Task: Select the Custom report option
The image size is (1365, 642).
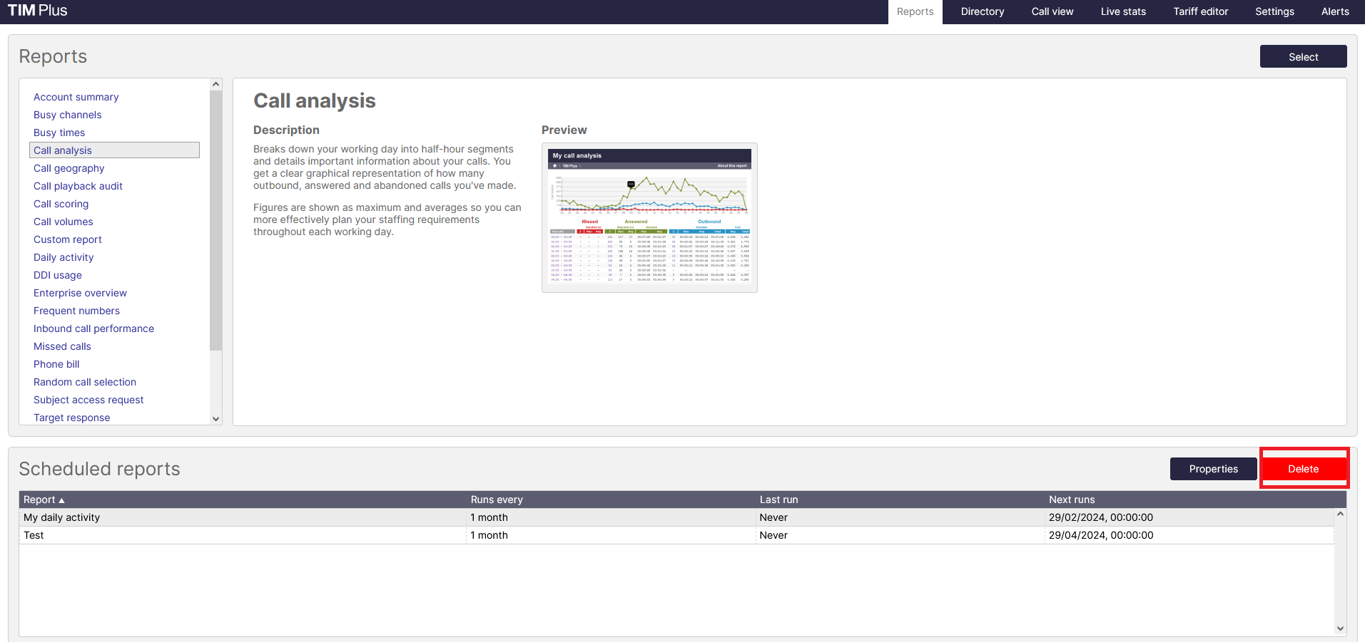Action: (x=67, y=239)
